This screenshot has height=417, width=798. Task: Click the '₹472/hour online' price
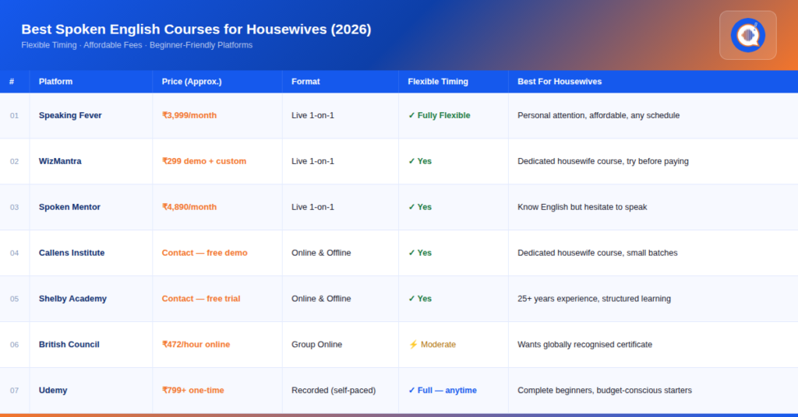(196, 345)
